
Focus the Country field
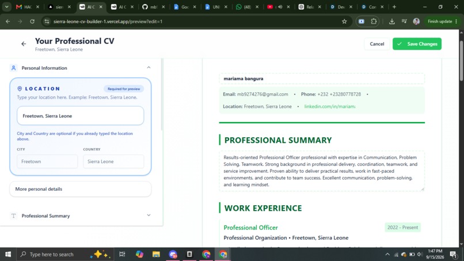113,161
